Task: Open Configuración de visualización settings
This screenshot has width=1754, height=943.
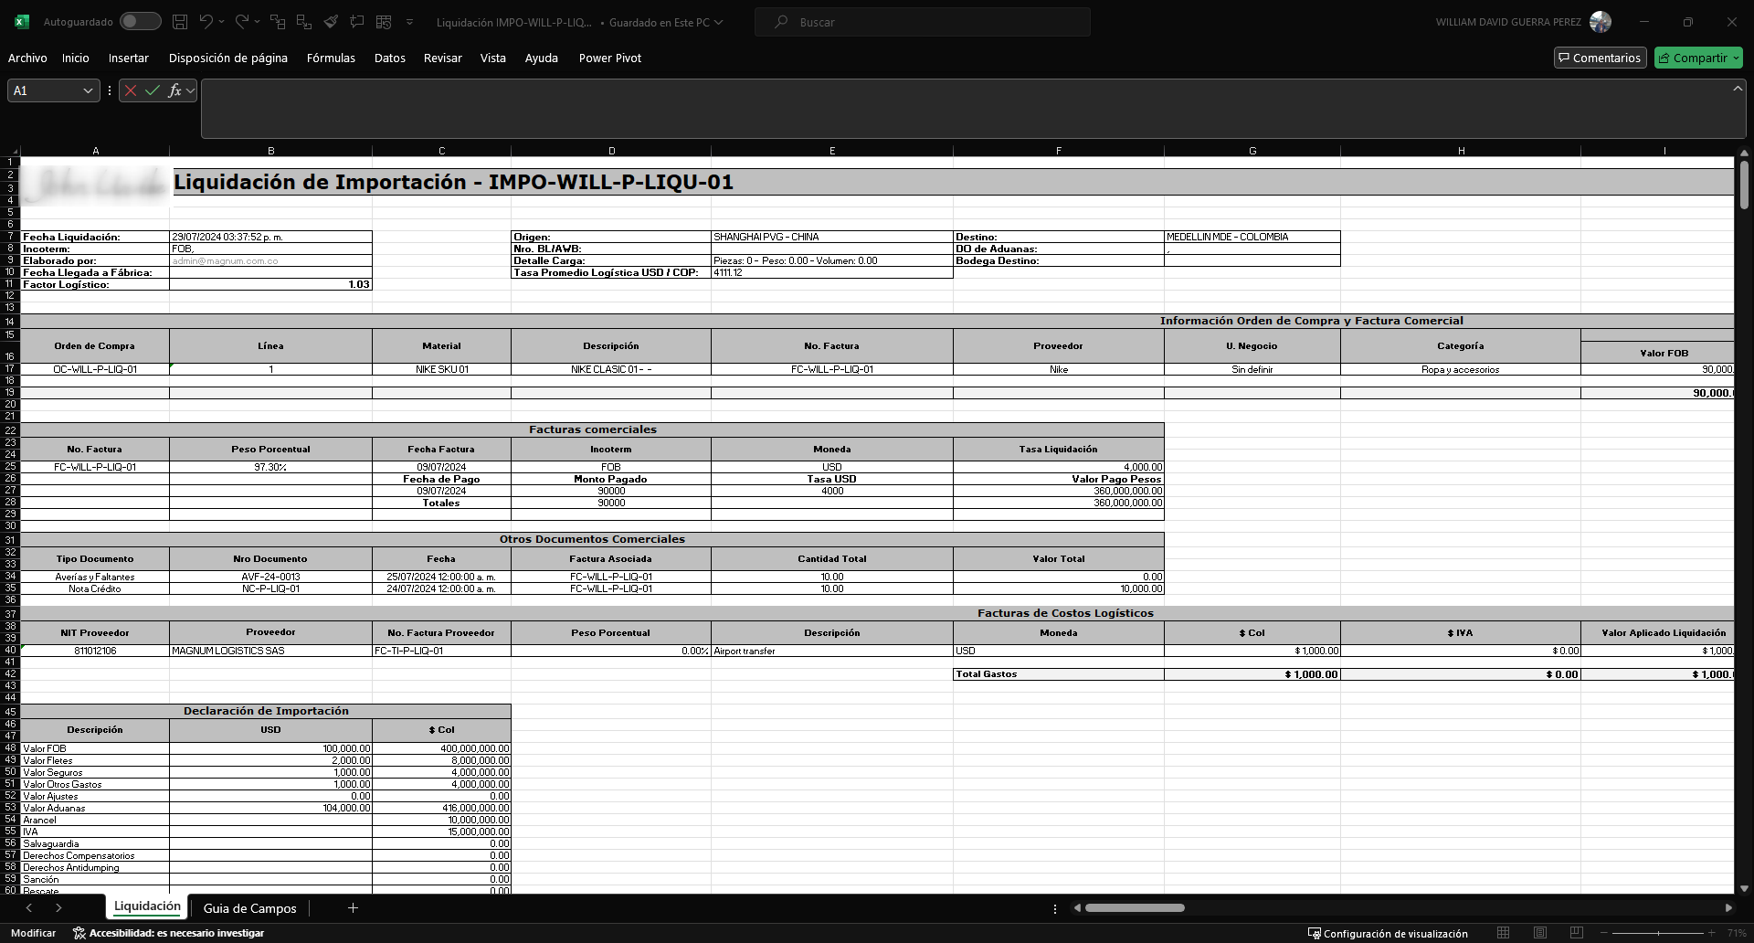Action: pos(1388,933)
